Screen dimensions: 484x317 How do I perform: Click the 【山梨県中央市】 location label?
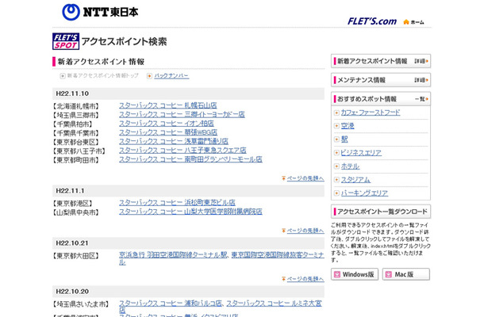75,212
